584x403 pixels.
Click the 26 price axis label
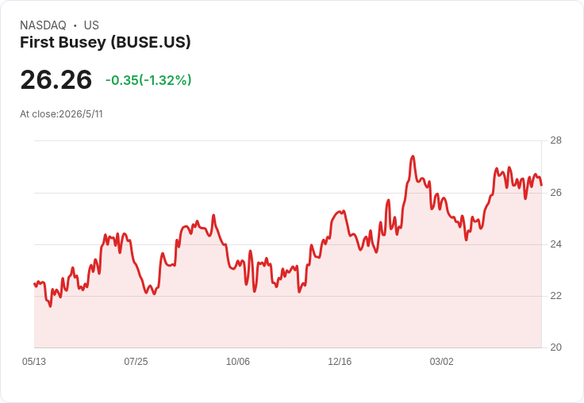pos(556,193)
